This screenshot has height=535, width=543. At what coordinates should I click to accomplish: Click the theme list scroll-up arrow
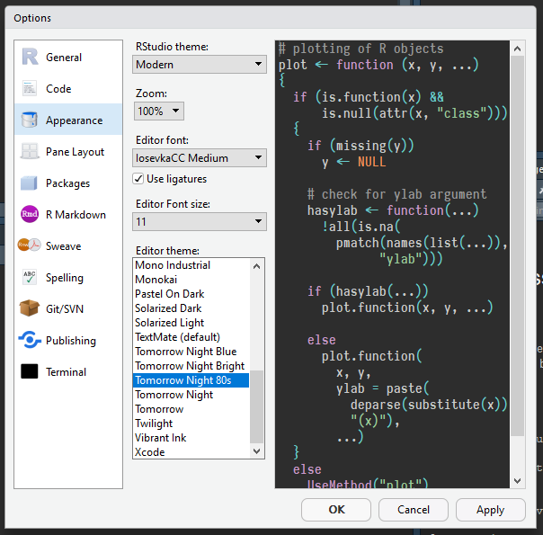click(256, 266)
